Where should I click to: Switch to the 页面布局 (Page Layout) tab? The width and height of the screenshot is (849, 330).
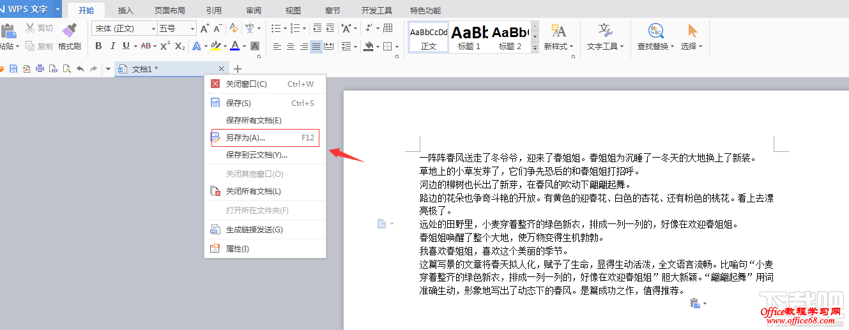(170, 10)
